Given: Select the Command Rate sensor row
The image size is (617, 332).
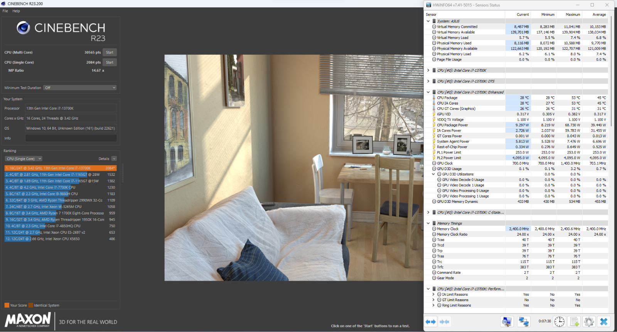Looking at the screenshot, I should pos(516,273).
